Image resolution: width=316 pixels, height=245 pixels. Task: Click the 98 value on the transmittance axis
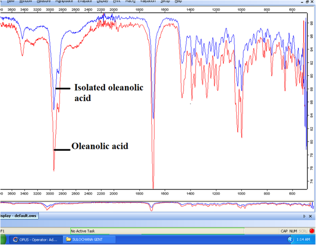311,22
